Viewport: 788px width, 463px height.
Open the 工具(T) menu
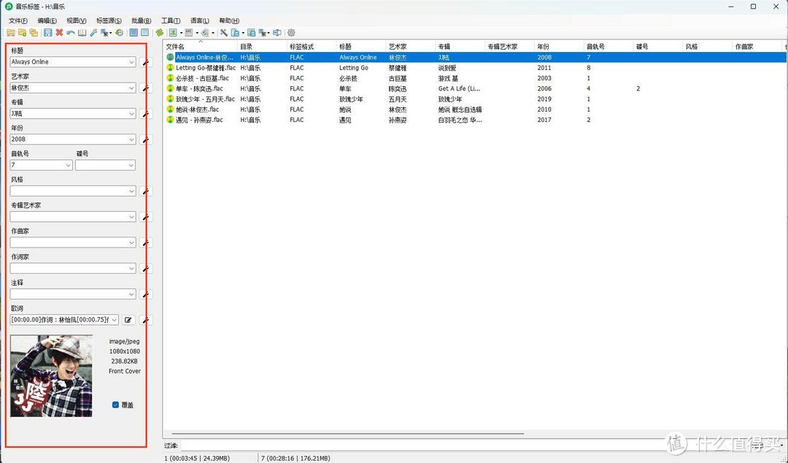pyautogui.click(x=171, y=21)
